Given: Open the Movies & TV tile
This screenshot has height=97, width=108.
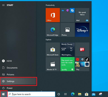Looking at the screenshot, I should pos(53,64).
